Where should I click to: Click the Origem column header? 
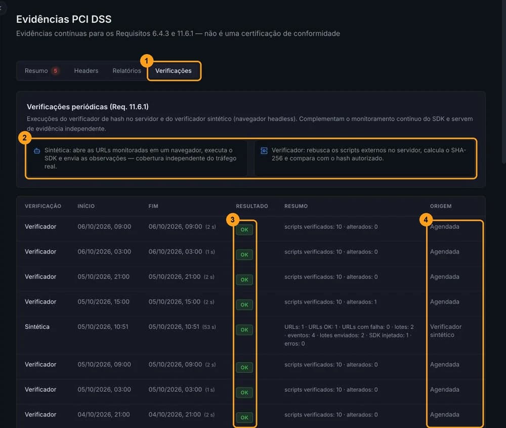click(441, 206)
